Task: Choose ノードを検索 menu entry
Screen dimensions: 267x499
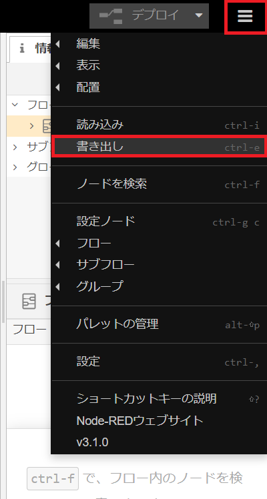Action: point(159,184)
